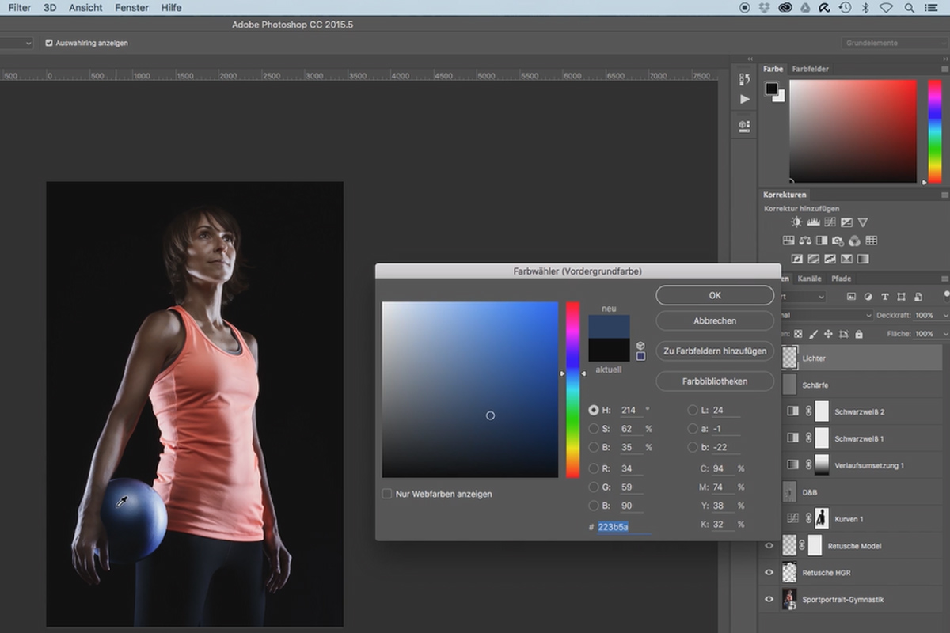
Task: Switch to the Pfade tab
Action: pyautogui.click(x=841, y=279)
